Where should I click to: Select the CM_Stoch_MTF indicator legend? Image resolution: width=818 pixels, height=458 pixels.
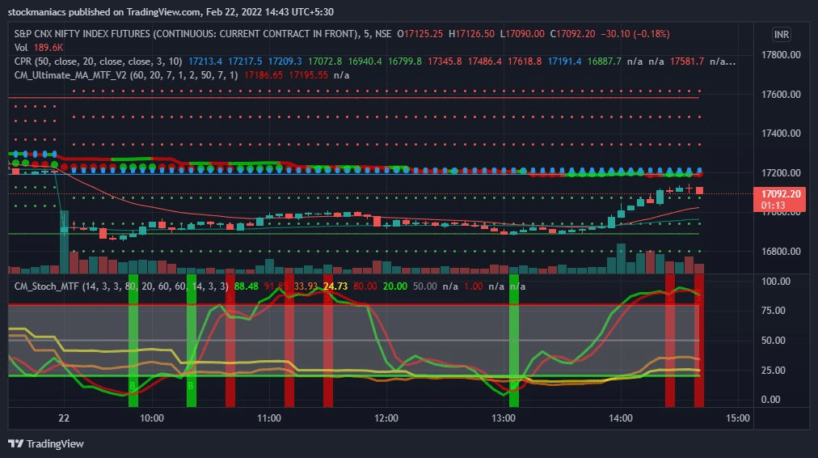pyautogui.click(x=121, y=286)
